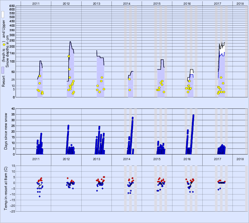Click the 2016 label above the temperature chart
Image resolution: width=249 pixels, height=223 pixels.
tap(187, 159)
